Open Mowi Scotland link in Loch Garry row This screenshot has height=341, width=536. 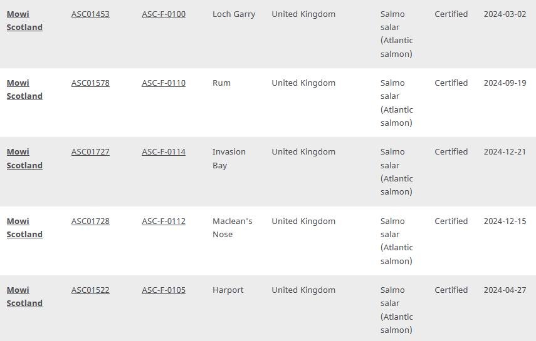tap(24, 21)
